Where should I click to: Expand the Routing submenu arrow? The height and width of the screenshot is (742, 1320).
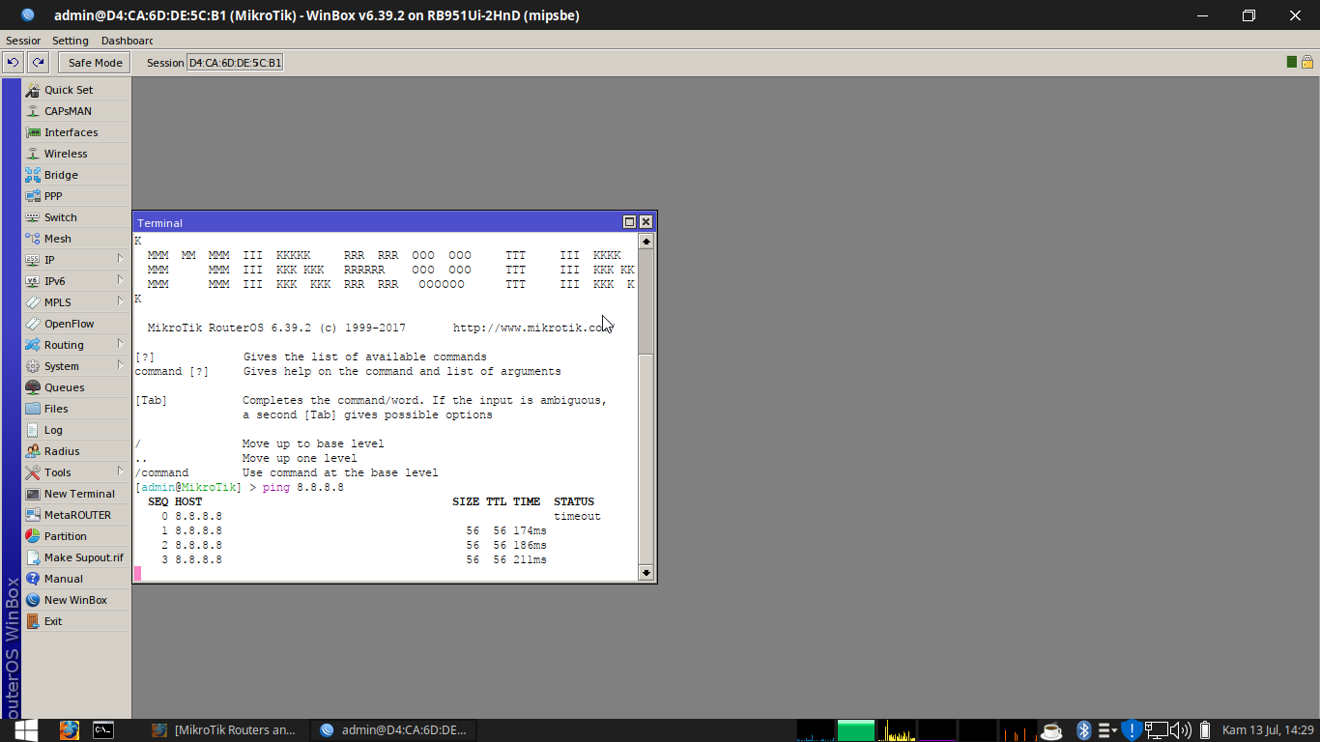(121, 344)
